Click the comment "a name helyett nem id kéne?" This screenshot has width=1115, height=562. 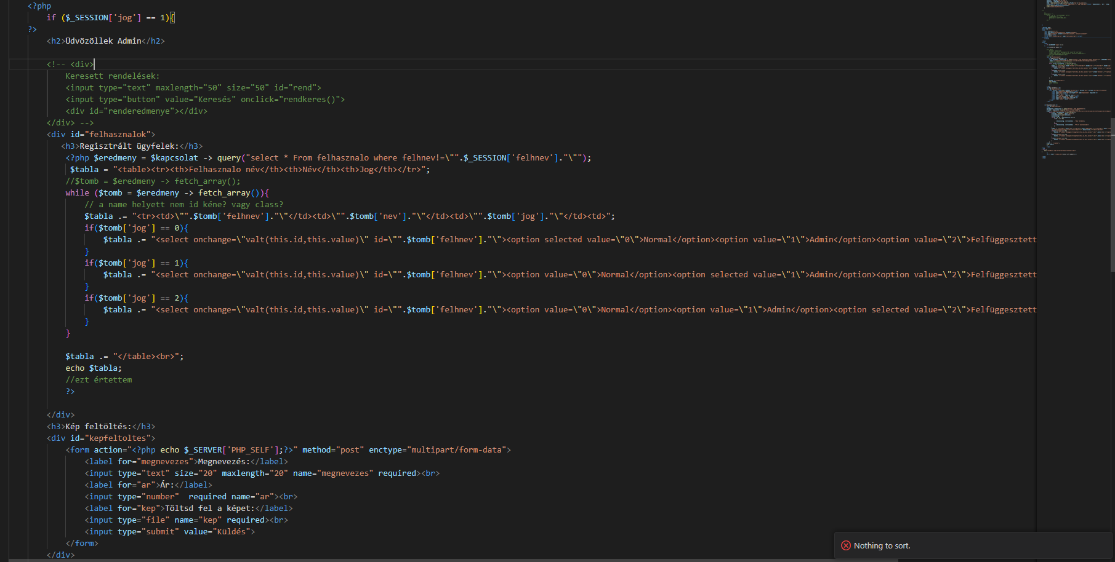[184, 205]
